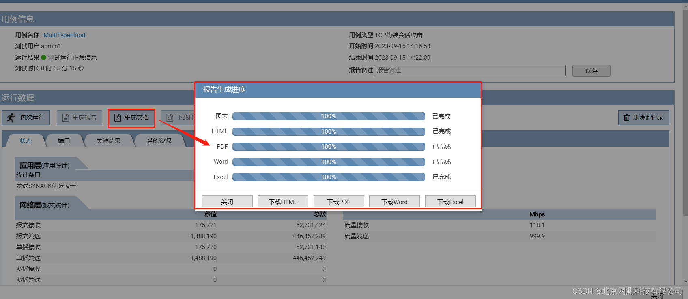This screenshot has height=299, width=688.
Task: Click the 再次运行 button label
Action: click(32, 117)
